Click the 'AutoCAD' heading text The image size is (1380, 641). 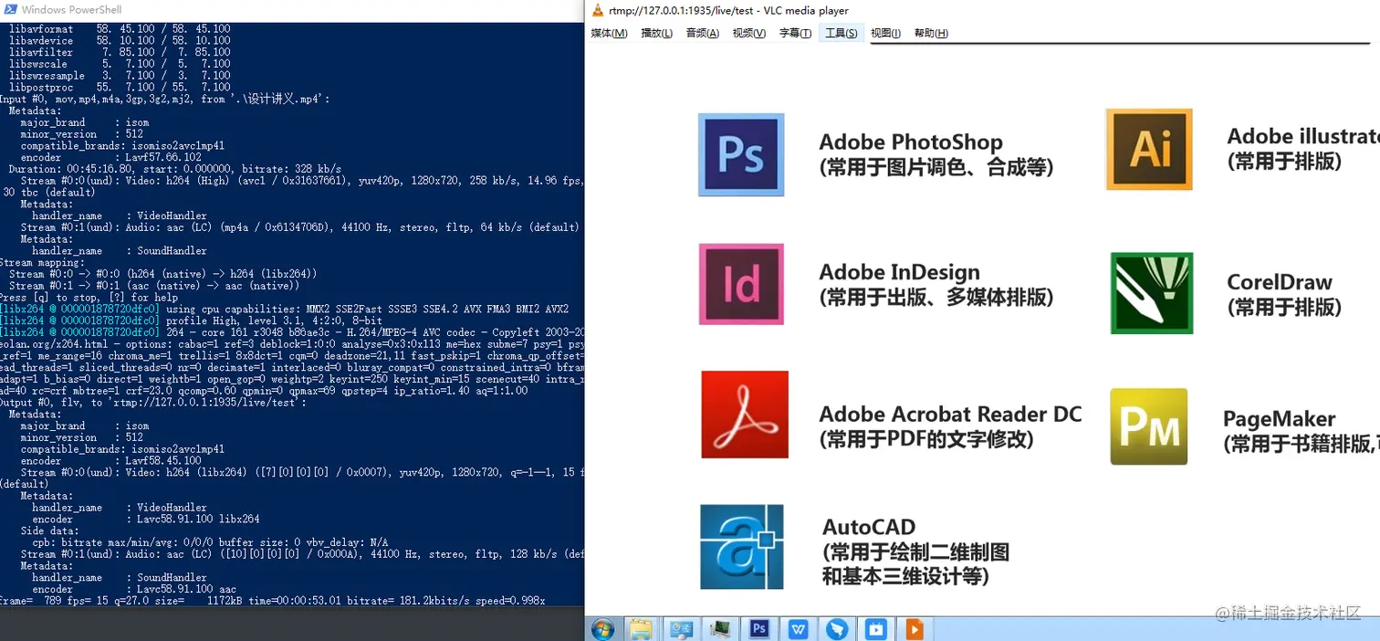(x=869, y=528)
